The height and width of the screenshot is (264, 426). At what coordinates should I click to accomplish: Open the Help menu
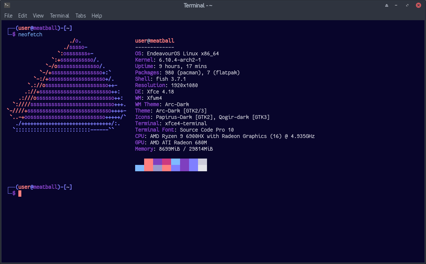pyautogui.click(x=97, y=16)
